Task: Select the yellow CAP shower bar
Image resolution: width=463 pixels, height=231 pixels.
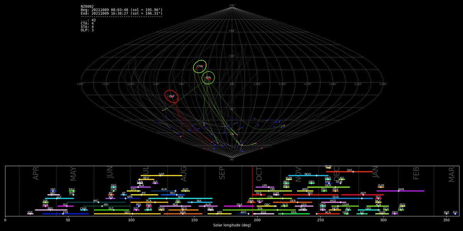Action: coord(161,176)
